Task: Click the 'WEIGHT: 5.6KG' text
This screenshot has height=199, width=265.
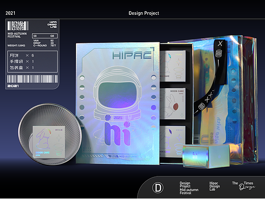Action: pos(16,45)
